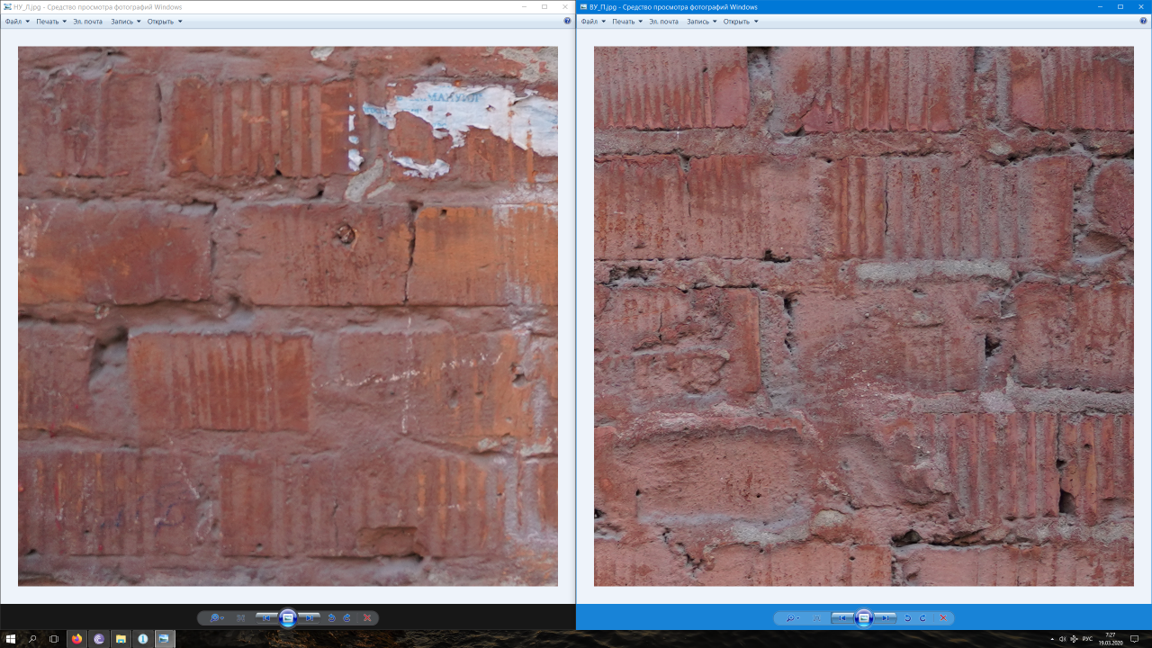Rotate clockwise in ВУ_Л.jpg window
Viewport: 1152px width, 648px height.
coord(922,618)
